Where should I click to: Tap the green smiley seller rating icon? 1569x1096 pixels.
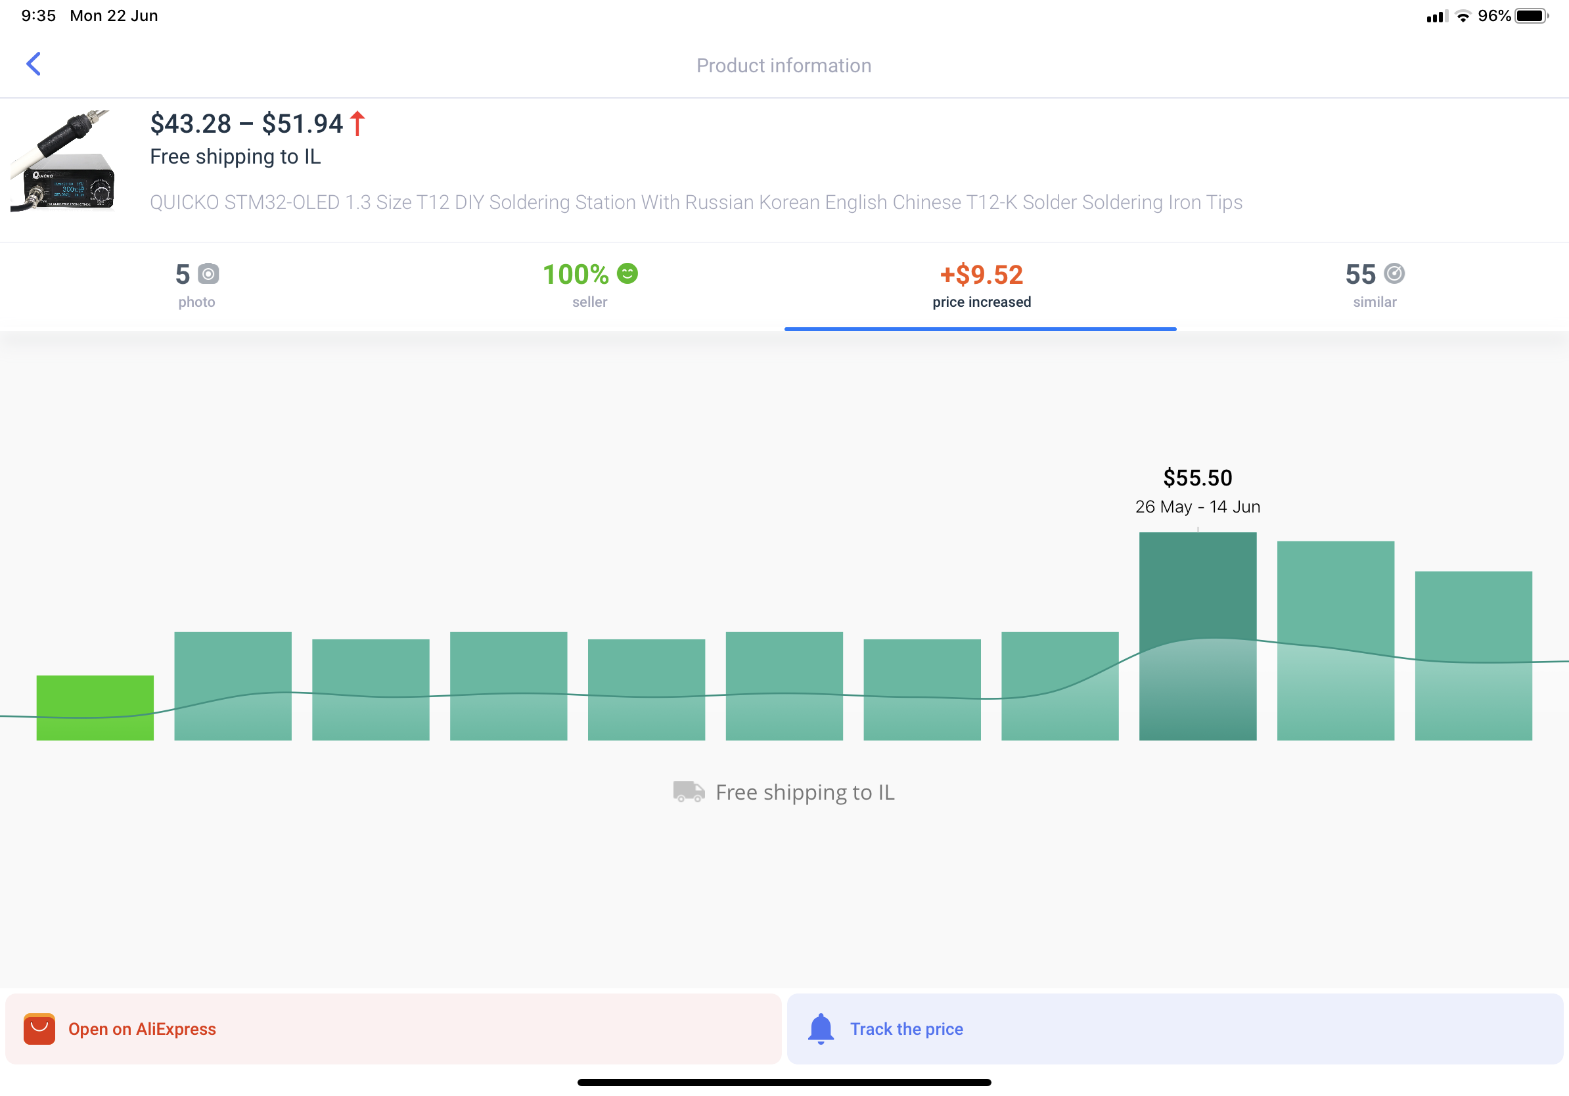(627, 273)
